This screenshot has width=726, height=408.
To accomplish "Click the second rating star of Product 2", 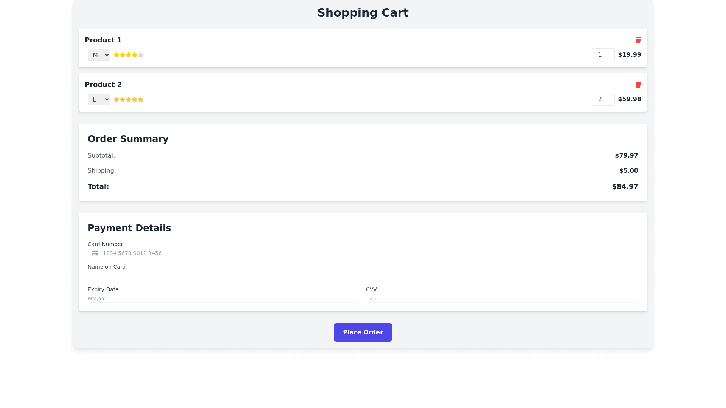I will click(123, 99).
